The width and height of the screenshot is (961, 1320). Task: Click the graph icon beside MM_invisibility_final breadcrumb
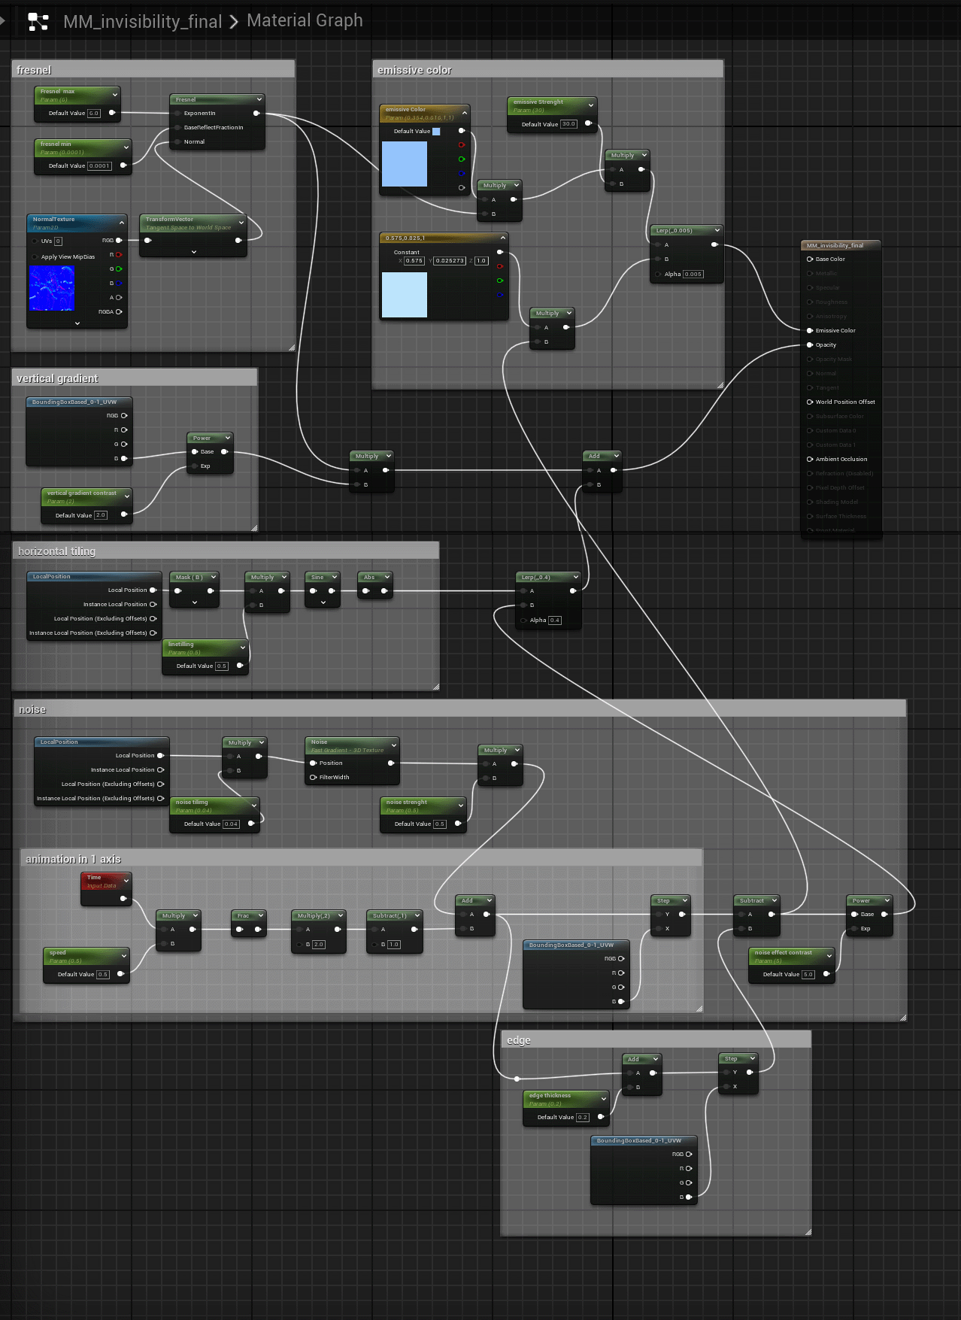click(x=38, y=22)
